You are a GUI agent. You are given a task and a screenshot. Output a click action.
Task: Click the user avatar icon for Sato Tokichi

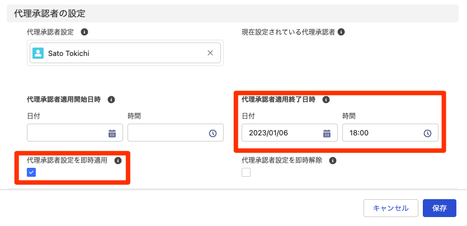[38, 53]
